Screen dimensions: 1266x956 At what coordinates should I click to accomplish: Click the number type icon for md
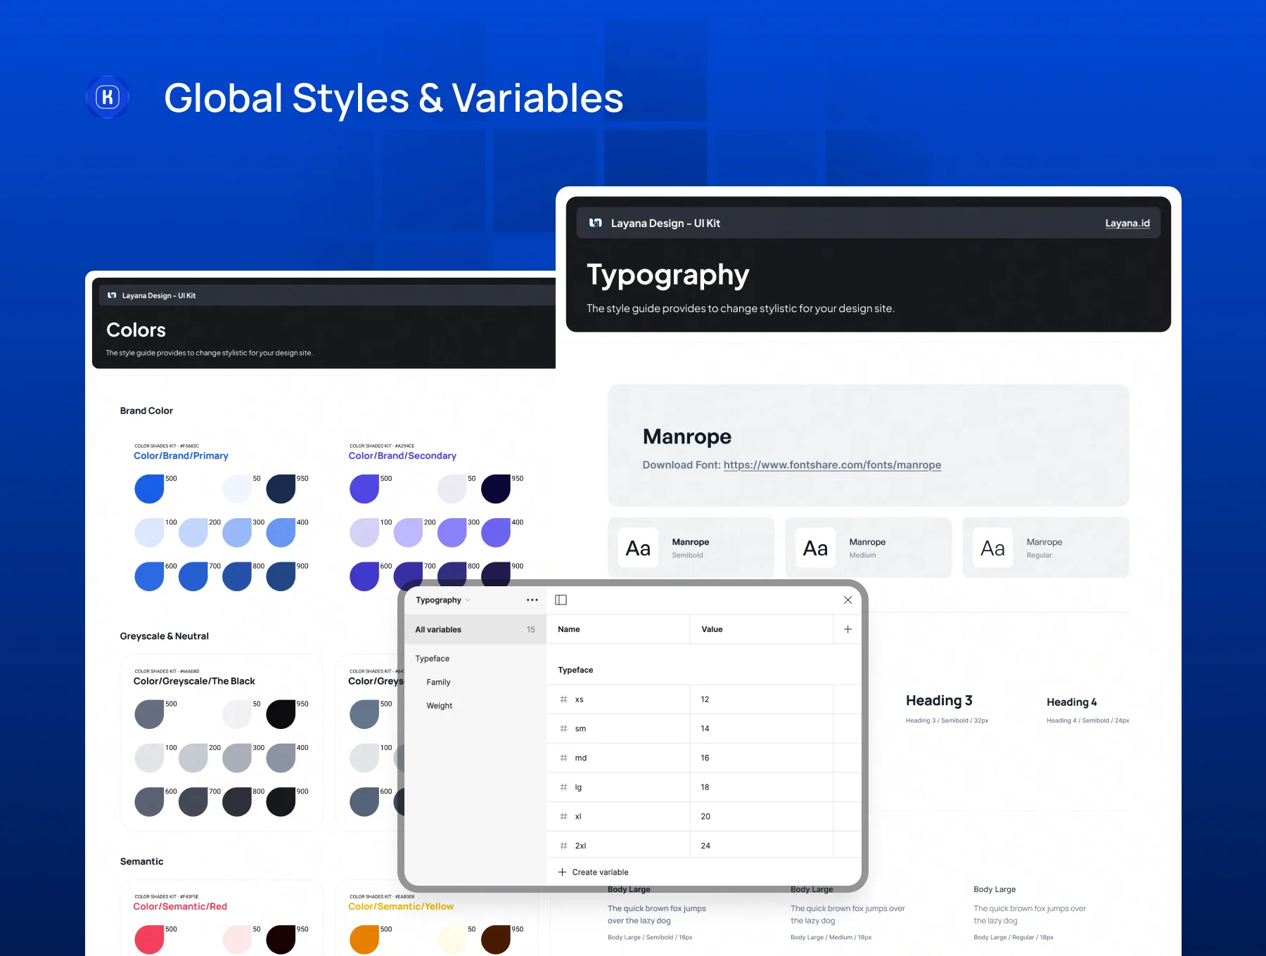[563, 758]
